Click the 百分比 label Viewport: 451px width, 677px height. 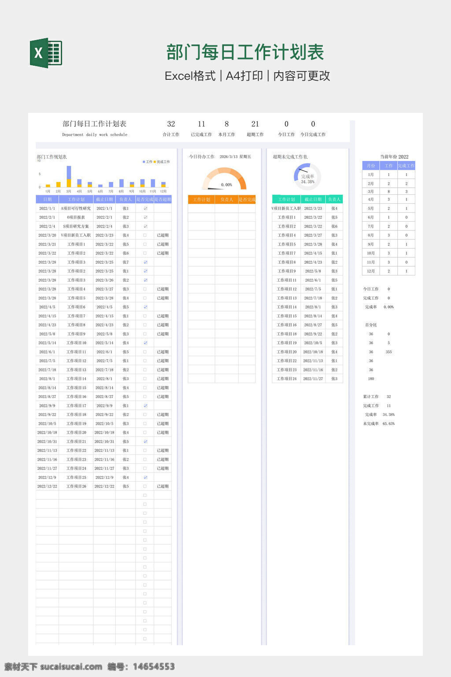tap(371, 325)
